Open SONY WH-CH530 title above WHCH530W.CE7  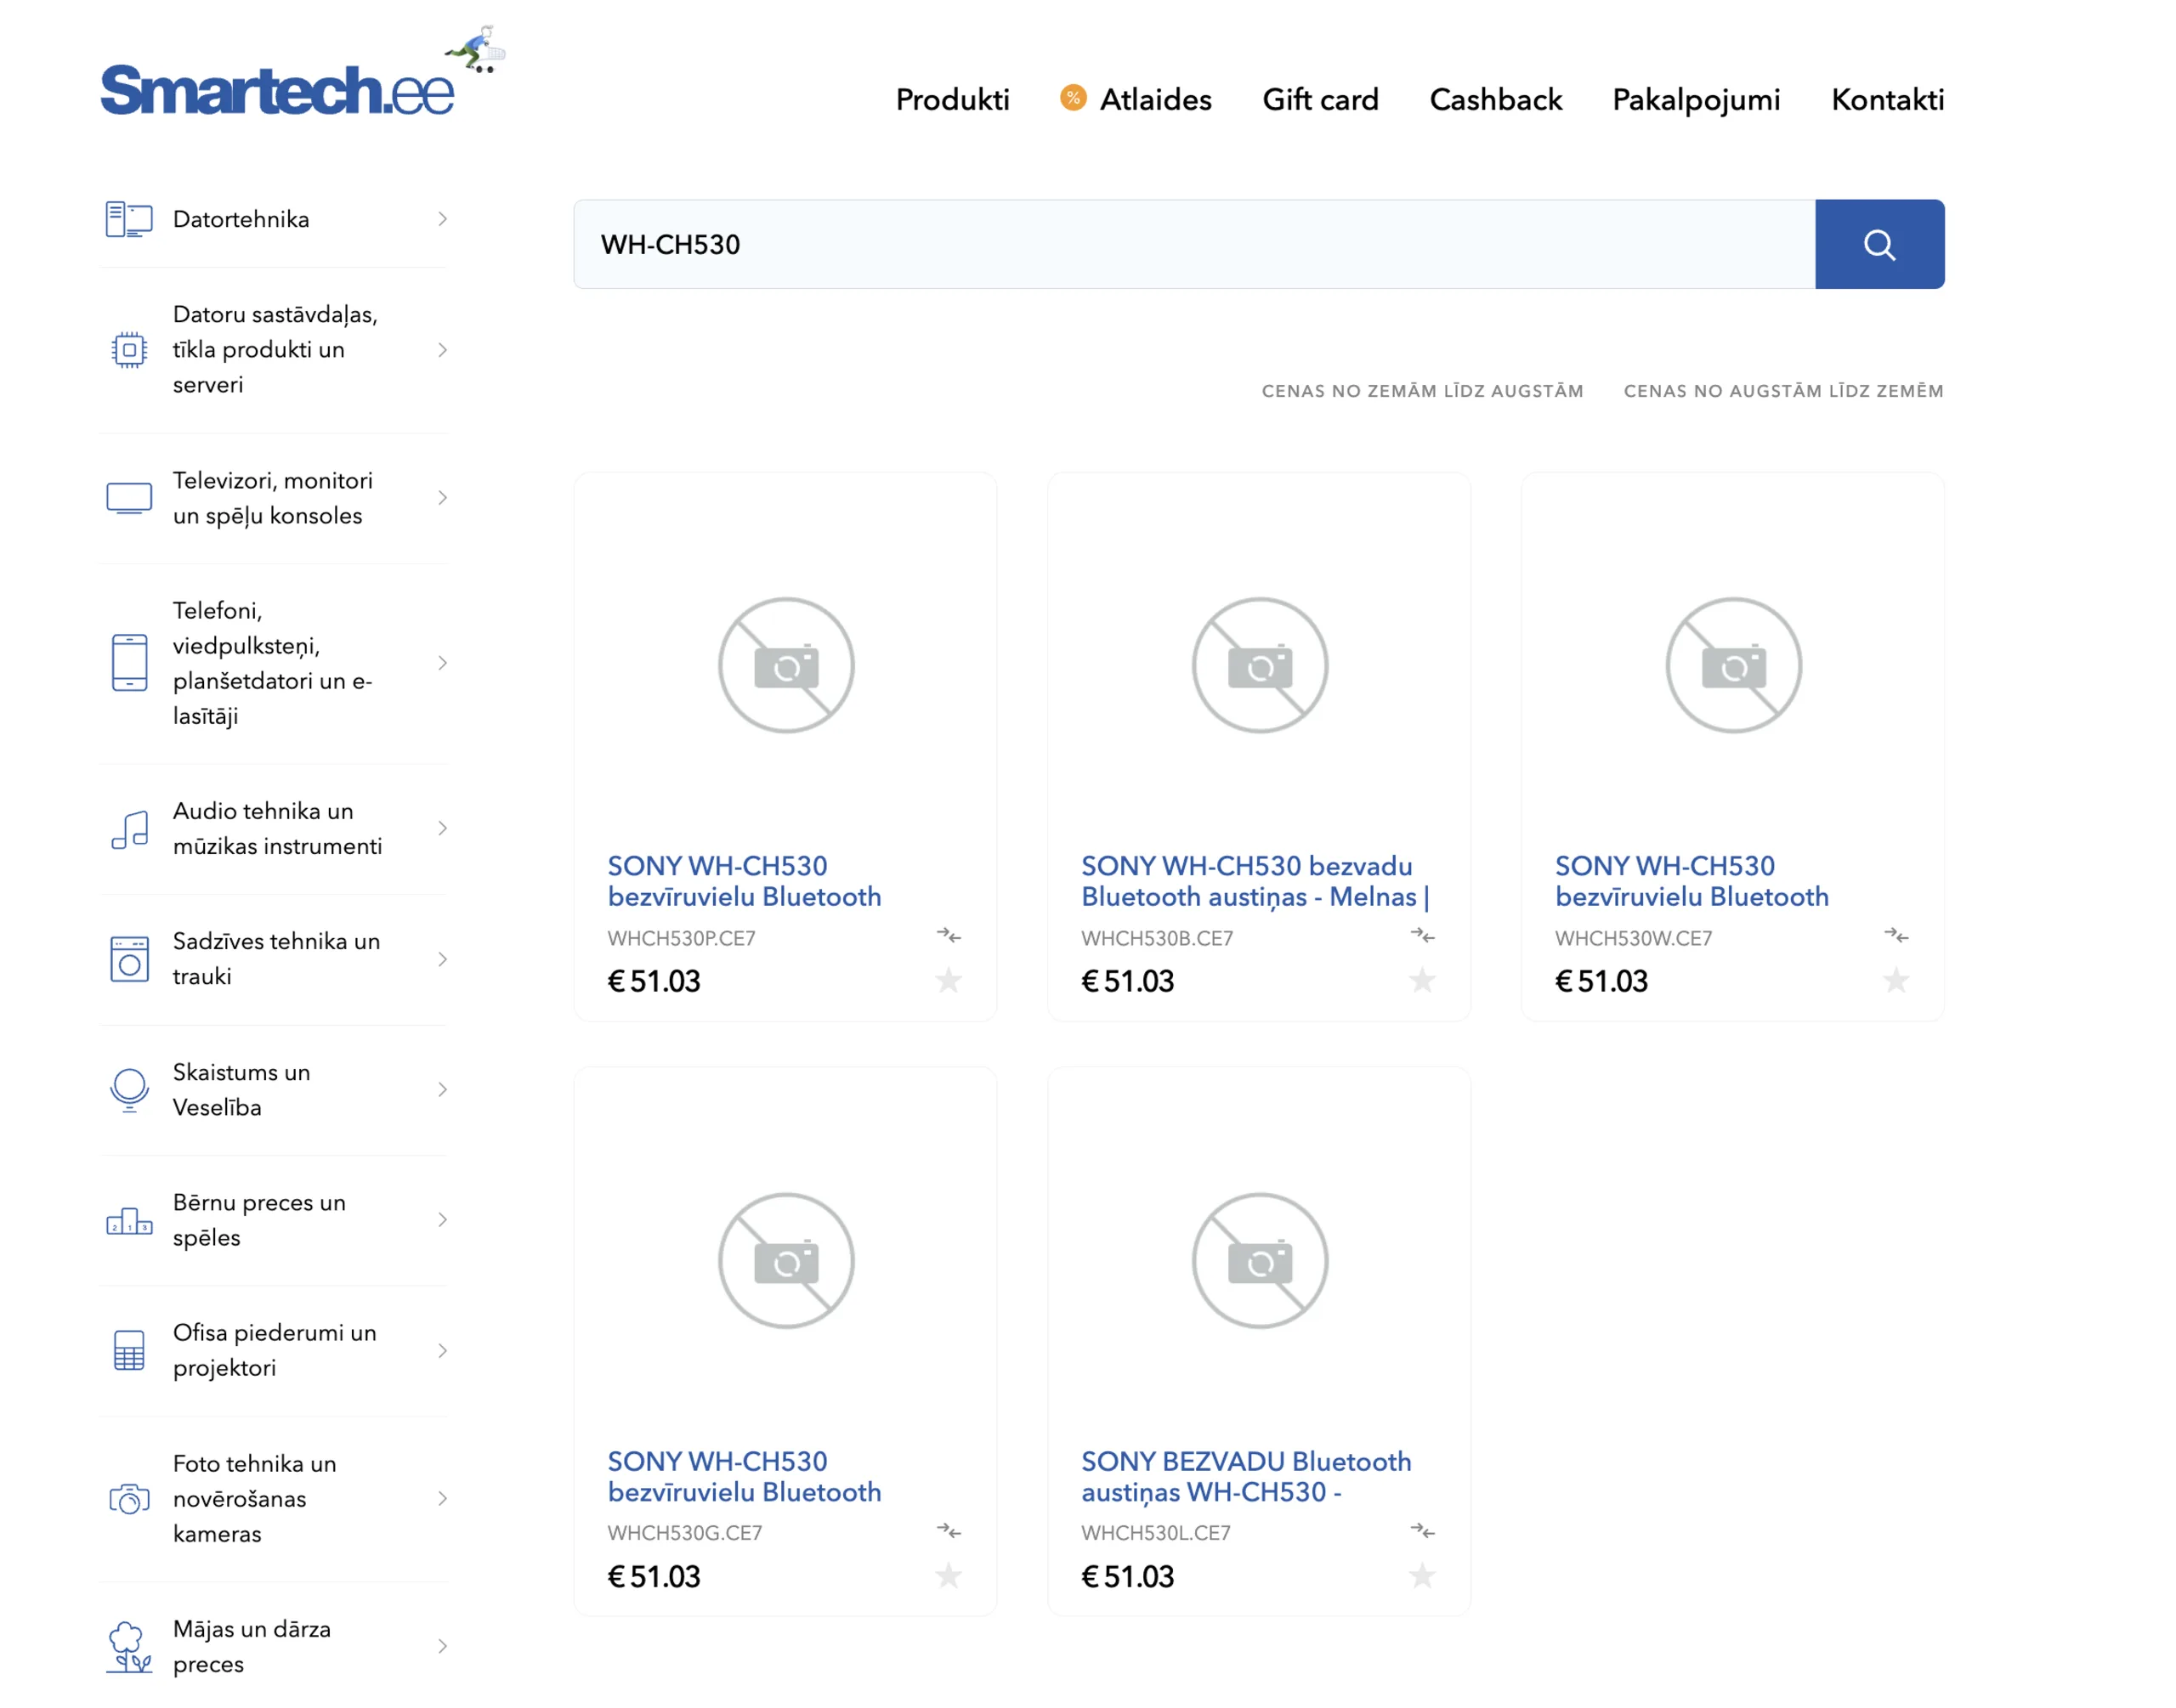pyautogui.click(x=1691, y=881)
